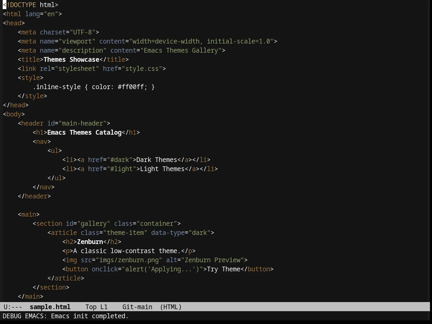
Task: Click the 'Emacs Themes Catalog' heading text
Action: 84,132
